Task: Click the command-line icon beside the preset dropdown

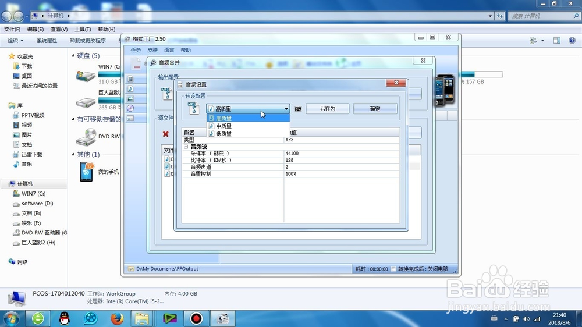Action: tap(298, 109)
